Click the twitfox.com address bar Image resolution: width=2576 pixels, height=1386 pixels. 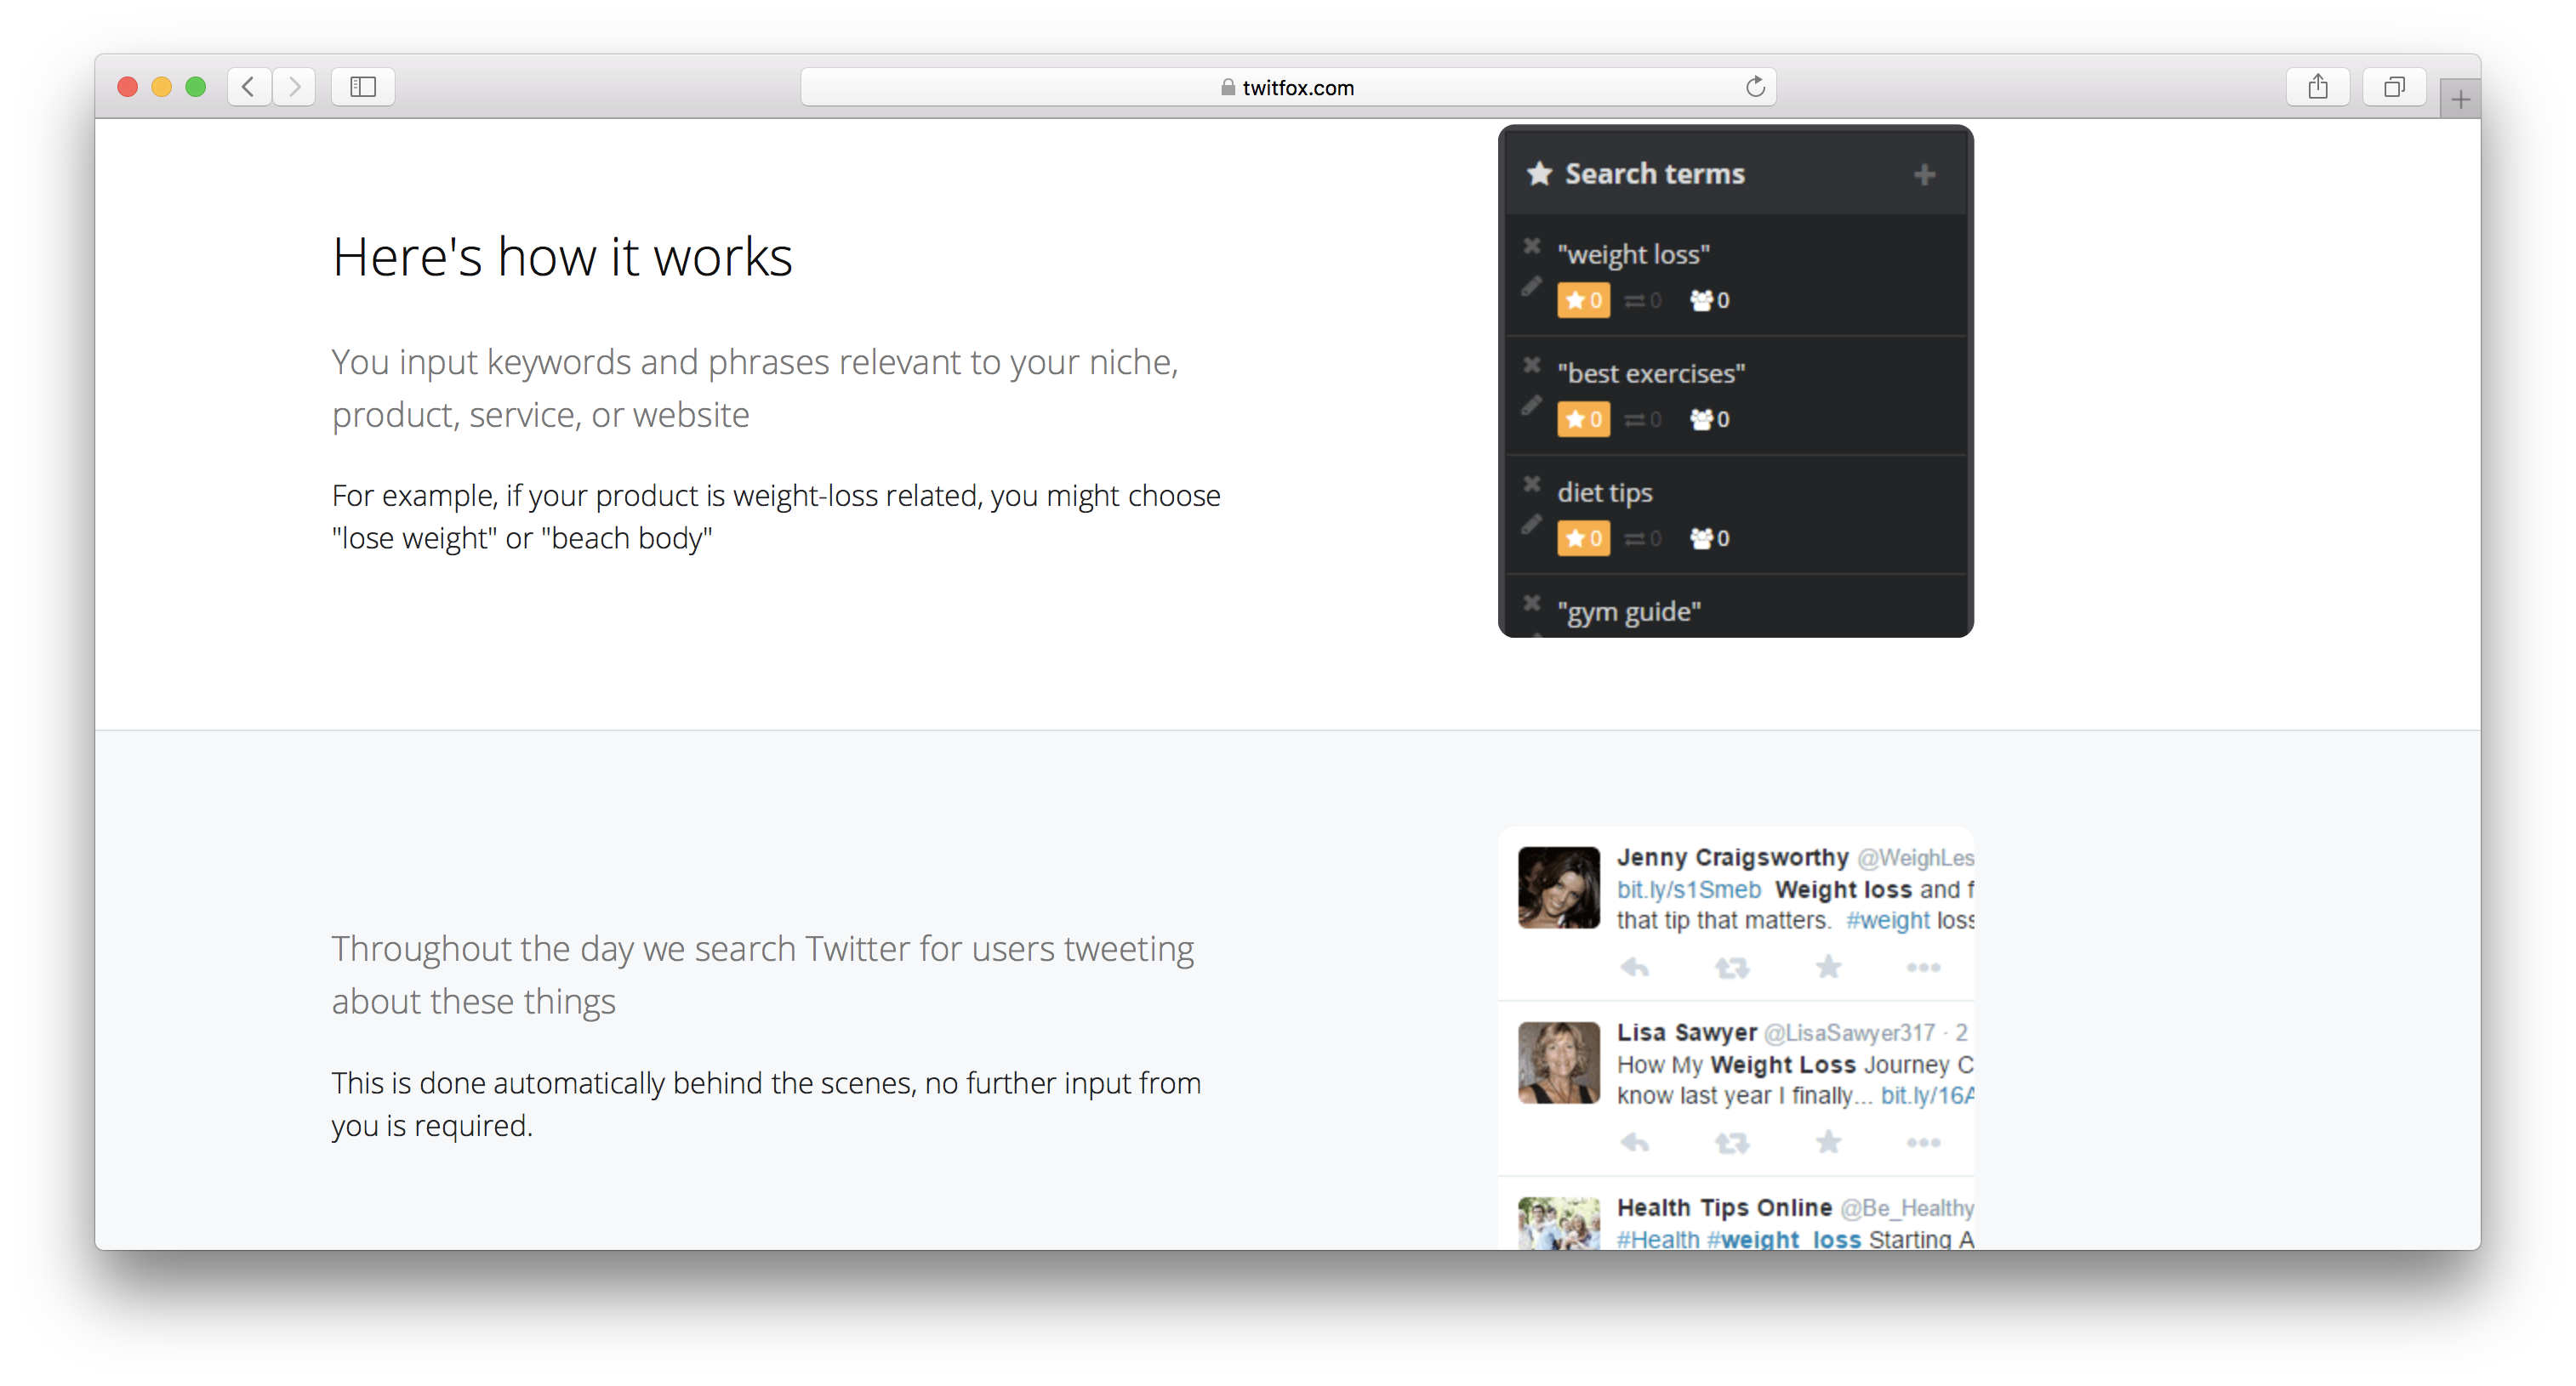click(x=1287, y=88)
